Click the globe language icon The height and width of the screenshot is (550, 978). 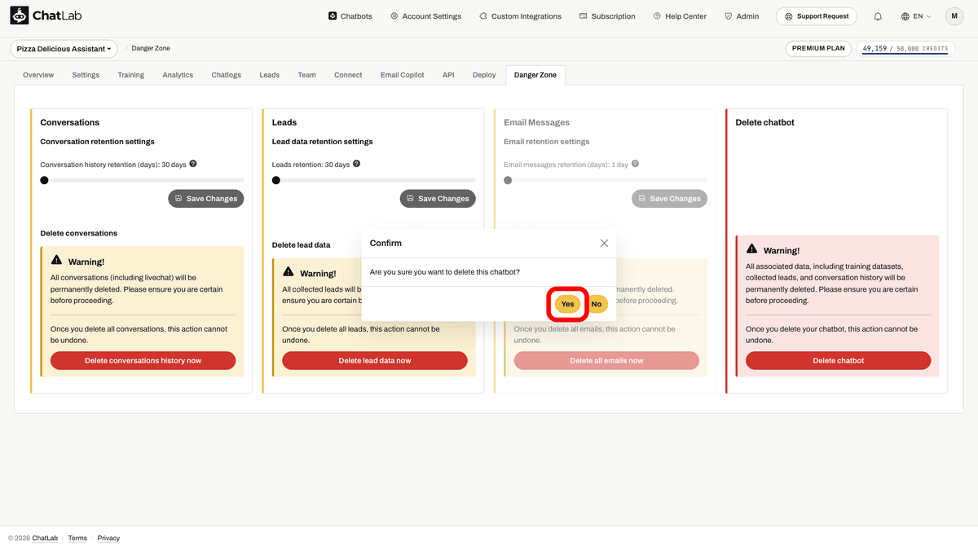pos(905,16)
